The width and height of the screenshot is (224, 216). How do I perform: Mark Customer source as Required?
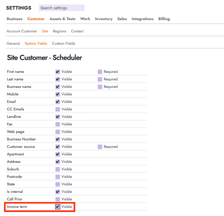(100, 147)
